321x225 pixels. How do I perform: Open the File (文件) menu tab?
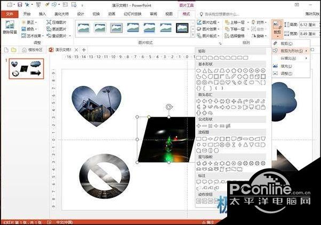pos(10,14)
